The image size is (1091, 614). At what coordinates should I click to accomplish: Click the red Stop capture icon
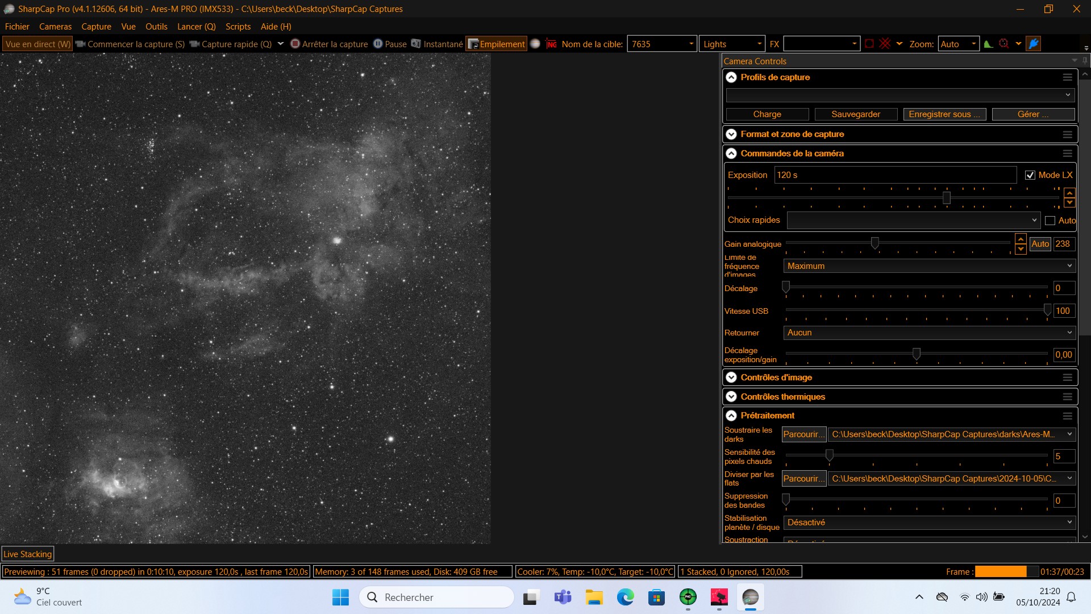295,44
